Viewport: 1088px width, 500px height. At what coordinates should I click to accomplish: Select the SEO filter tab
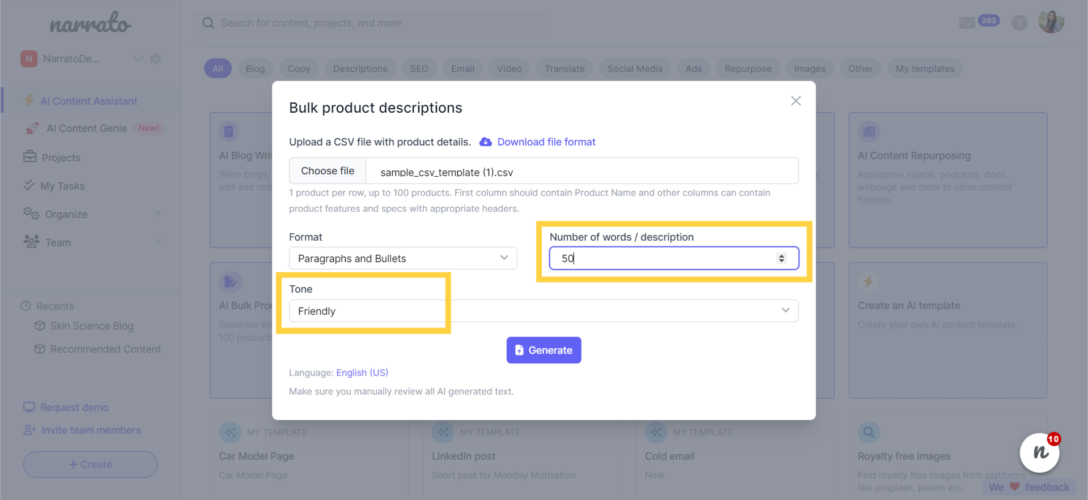click(x=419, y=69)
